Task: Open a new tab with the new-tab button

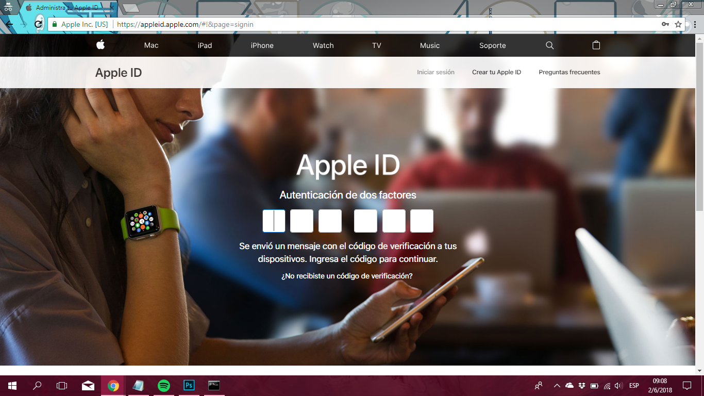Action: coord(131,8)
